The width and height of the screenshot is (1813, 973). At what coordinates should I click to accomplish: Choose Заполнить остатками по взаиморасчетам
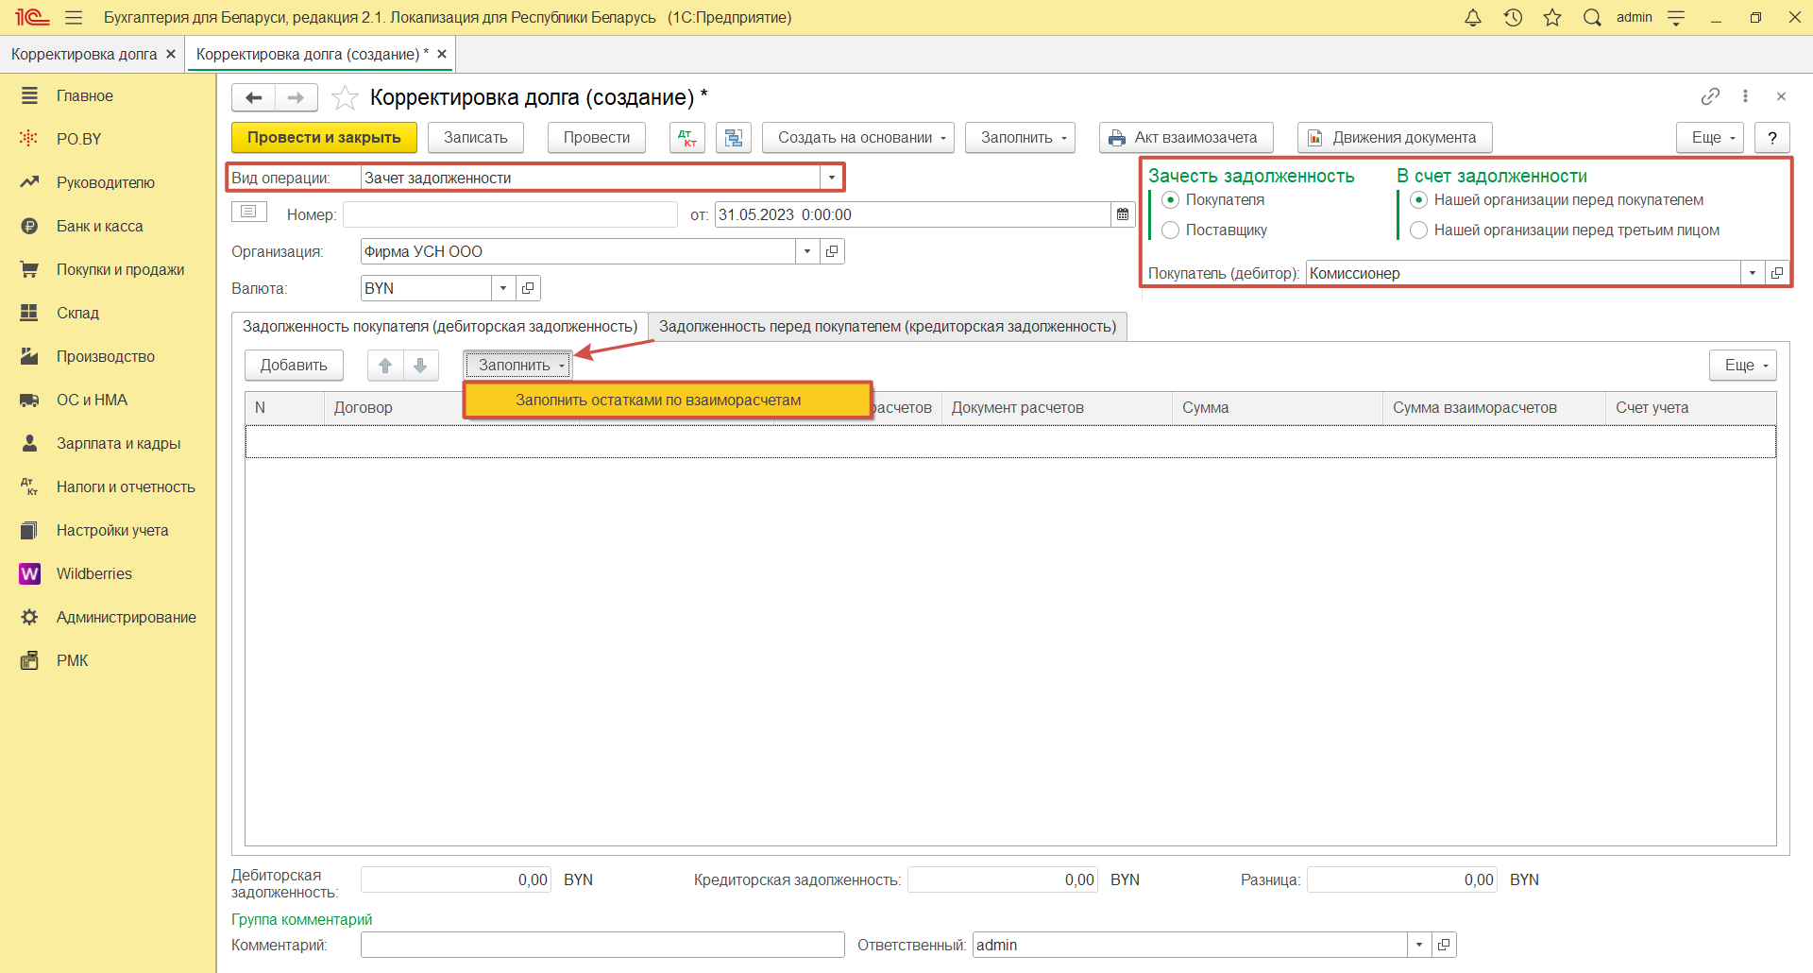tap(658, 400)
